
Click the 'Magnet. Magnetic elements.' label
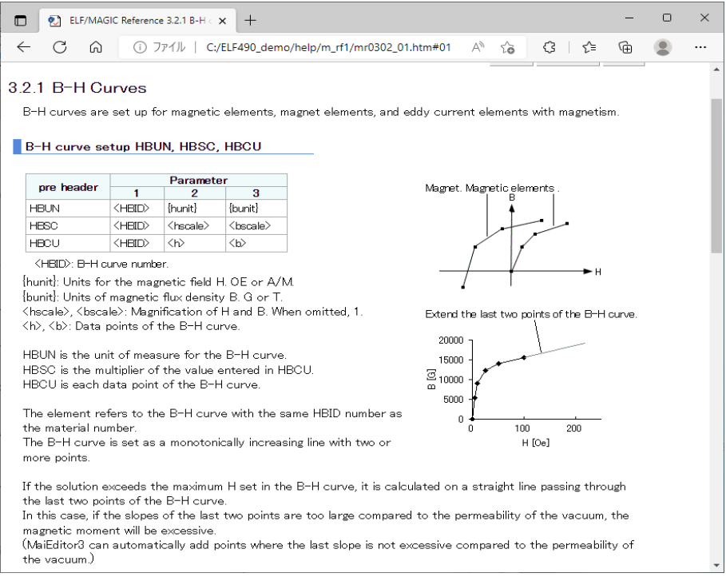(492, 188)
